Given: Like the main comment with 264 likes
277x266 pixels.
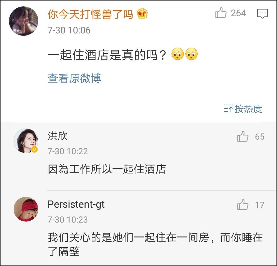Looking at the screenshot, I should 221,13.
